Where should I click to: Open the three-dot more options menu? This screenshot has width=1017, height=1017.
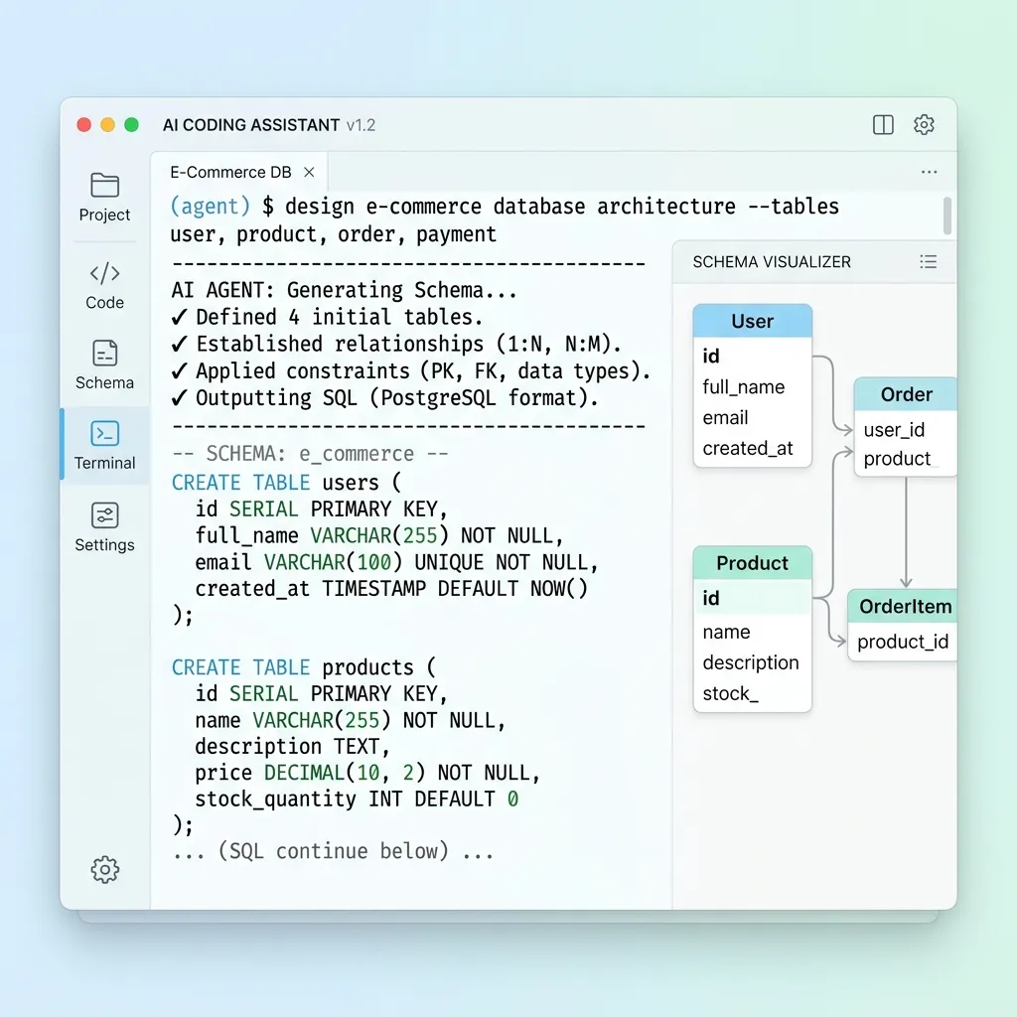click(929, 172)
